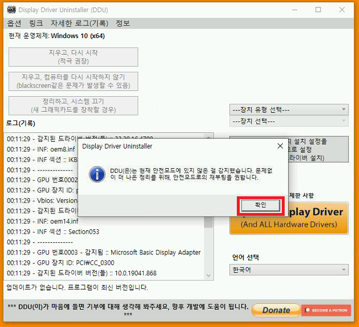Click the log scrollbar down arrow
This screenshot has height=327, width=359.
(209, 275)
